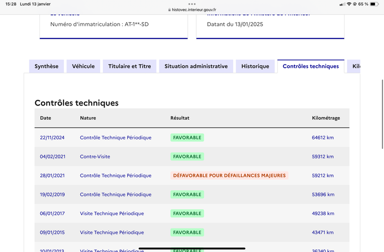Click Visite Technique Périodique in 06/01/2017 row
Image resolution: width=384 pixels, height=252 pixels.
pos(112,214)
